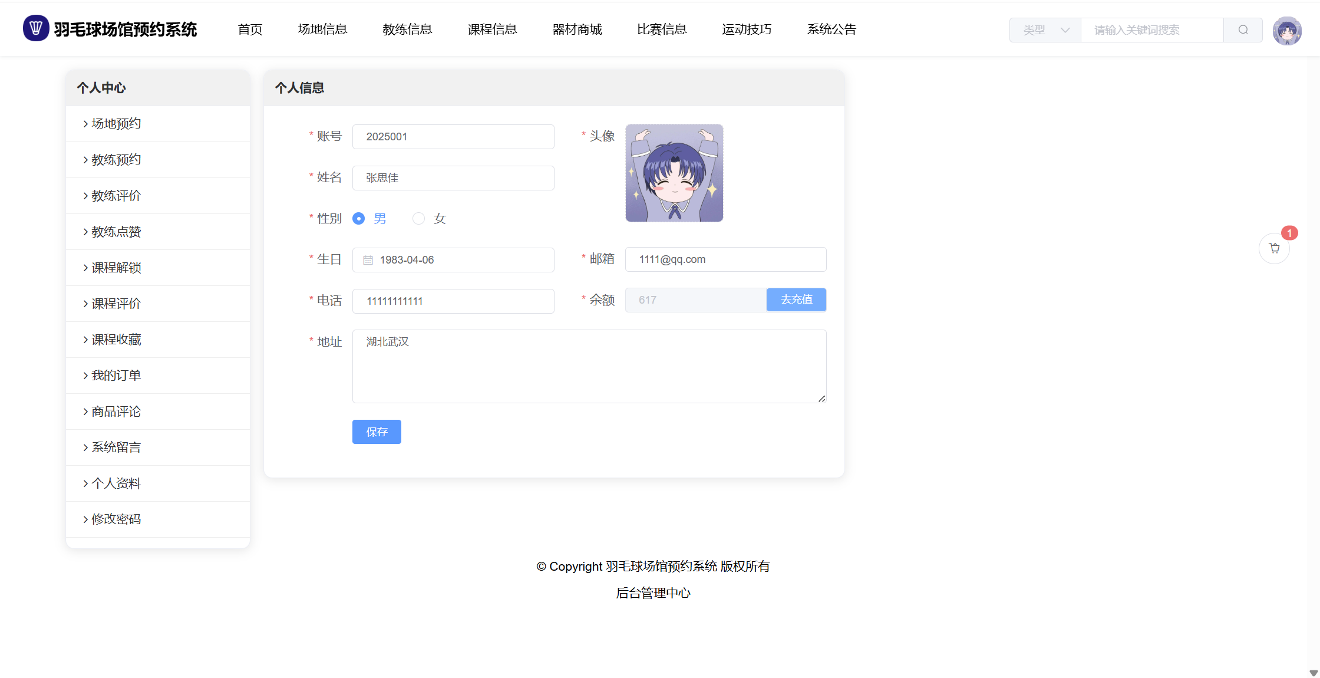Click the calendar icon in birthday field
Image resolution: width=1320 pixels, height=678 pixels.
coord(368,260)
